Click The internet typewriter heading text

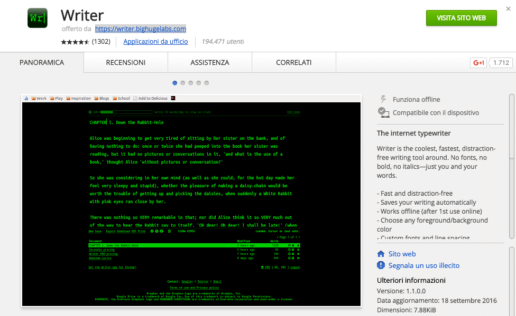tap(413, 133)
